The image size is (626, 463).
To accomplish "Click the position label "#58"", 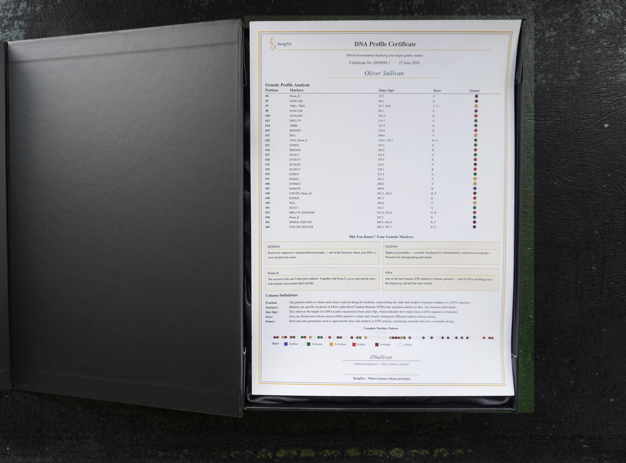I will (268, 217).
